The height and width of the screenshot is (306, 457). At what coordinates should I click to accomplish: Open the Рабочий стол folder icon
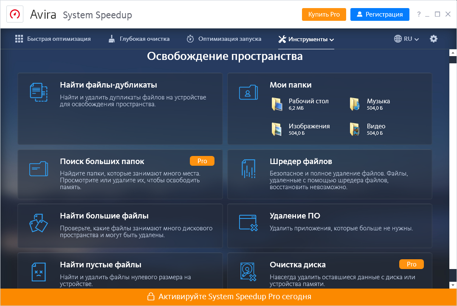tap(277, 104)
